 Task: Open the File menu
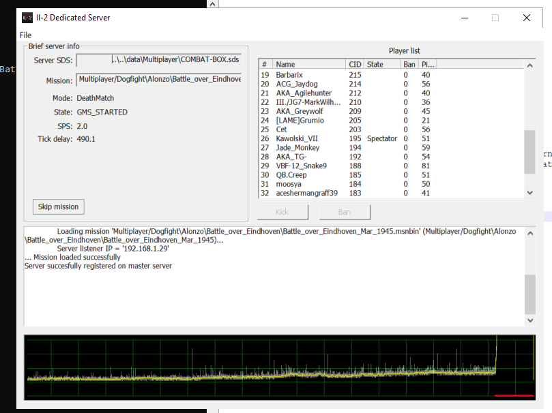click(x=25, y=35)
